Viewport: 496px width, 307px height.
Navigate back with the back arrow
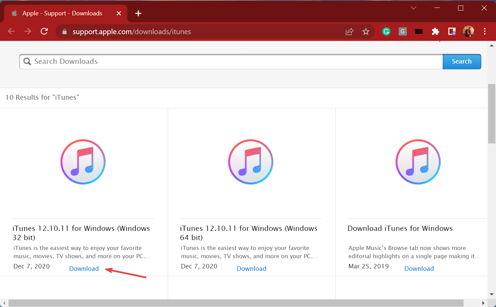[11, 31]
